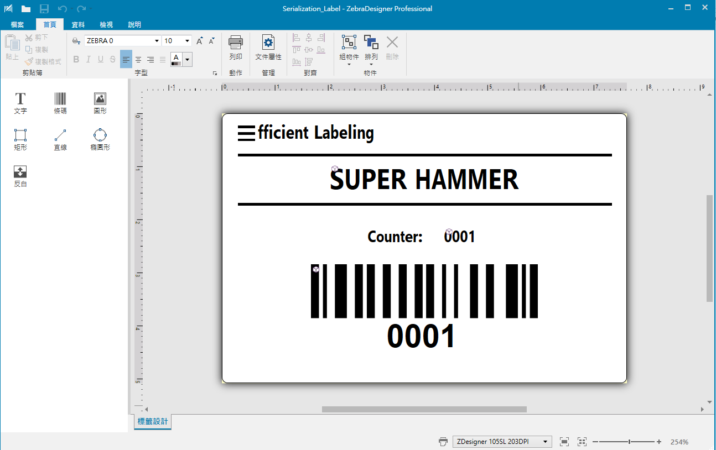Click the printer icon in status bar
The image size is (716, 450).
(443, 442)
